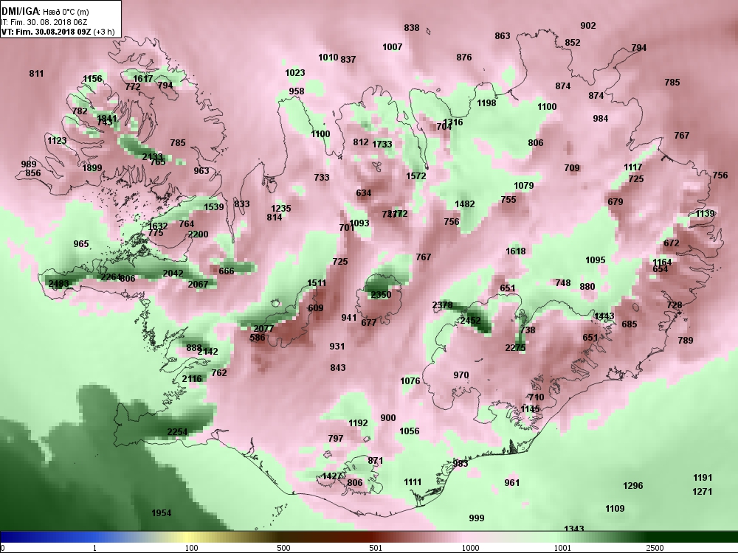Click the map value '2452'
Image resolution: width=738 pixels, height=553 pixels.
pyautogui.click(x=470, y=321)
